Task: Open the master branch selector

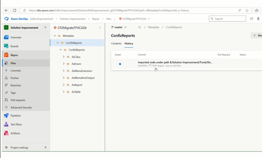Action: pos(119,27)
